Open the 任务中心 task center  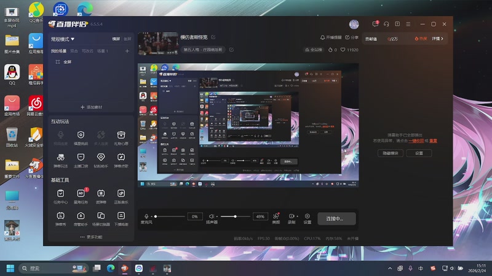pyautogui.click(x=60, y=196)
